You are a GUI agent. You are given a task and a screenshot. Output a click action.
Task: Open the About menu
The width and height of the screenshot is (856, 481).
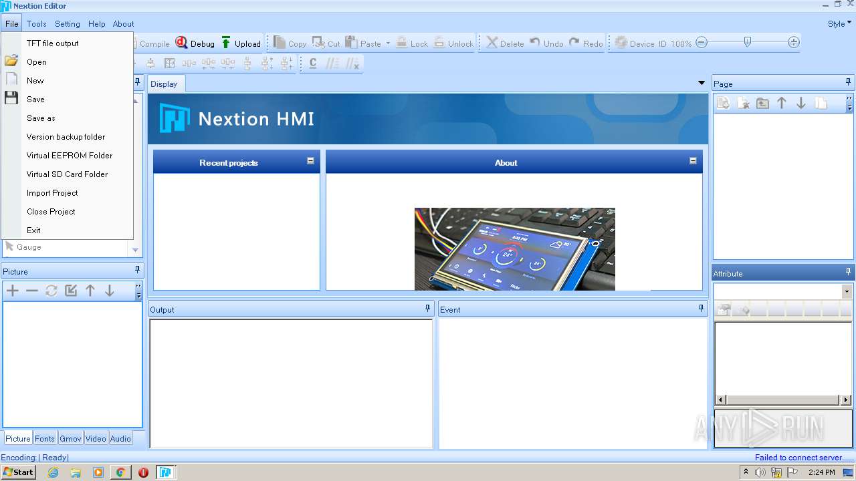click(123, 23)
